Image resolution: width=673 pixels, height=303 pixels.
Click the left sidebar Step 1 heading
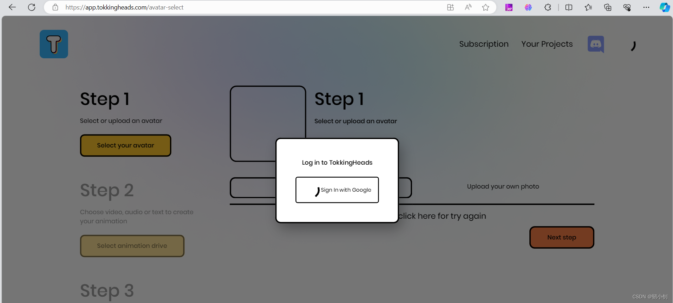pos(105,99)
